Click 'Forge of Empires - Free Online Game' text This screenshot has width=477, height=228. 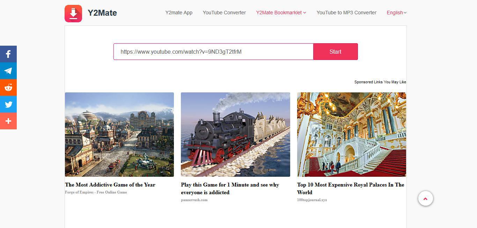pyautogui.click(x=96, y=192)
